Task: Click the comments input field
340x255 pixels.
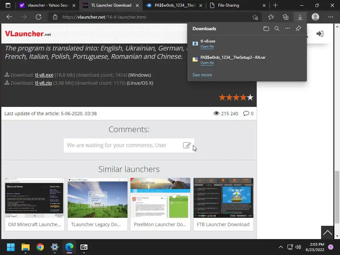Action: click(129, 145)
